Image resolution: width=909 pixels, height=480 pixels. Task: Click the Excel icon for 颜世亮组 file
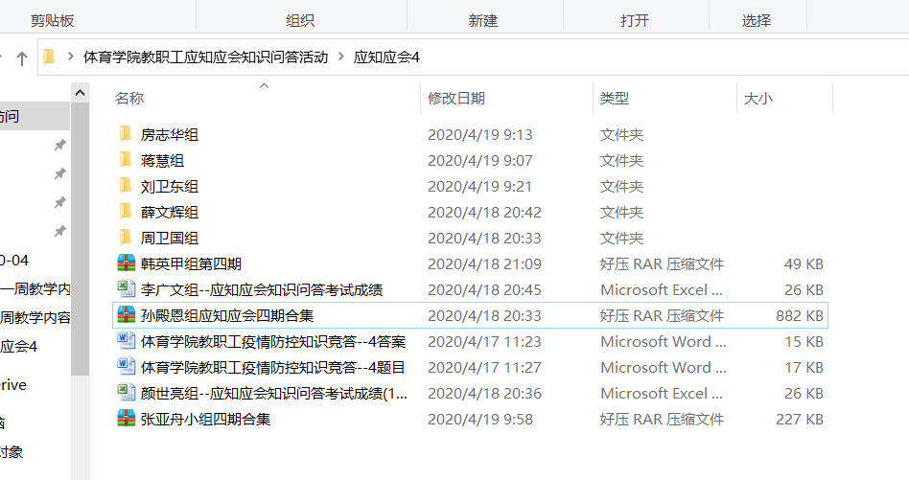126,393
